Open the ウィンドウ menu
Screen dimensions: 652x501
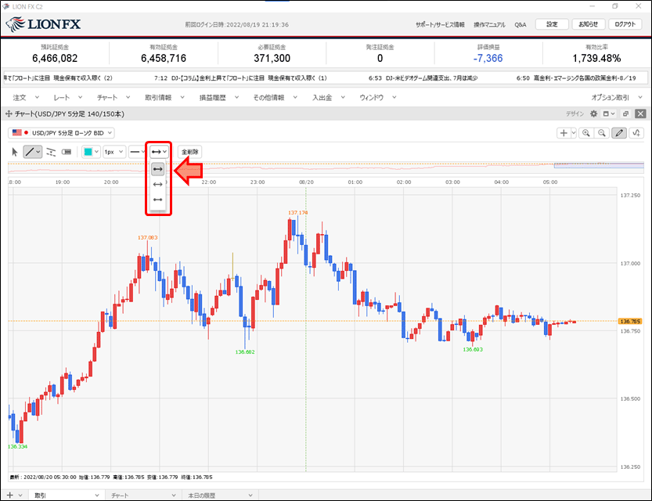[x=378, y=98]
